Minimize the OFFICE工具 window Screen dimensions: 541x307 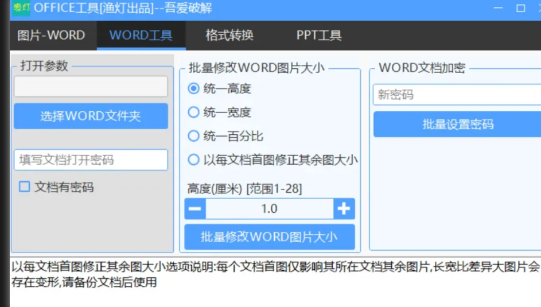pyautogui.click(x=498, y=7)
